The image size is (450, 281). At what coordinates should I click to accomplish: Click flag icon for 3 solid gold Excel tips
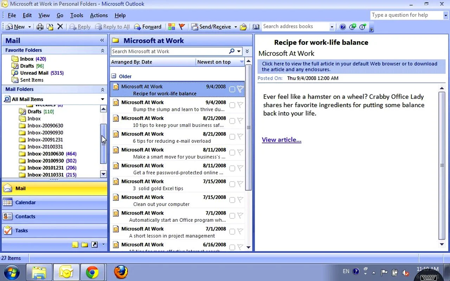point(240,184)
